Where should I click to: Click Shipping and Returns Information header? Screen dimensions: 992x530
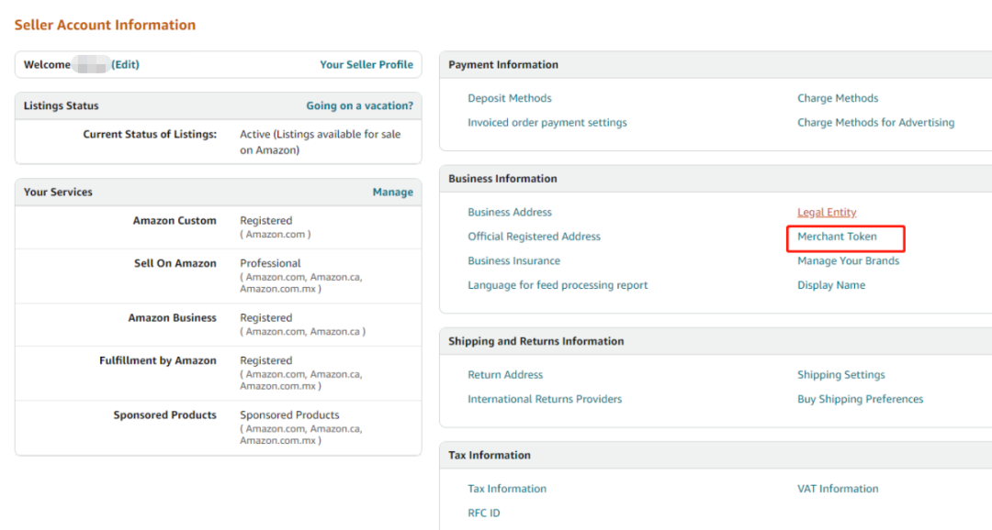coord(535,341)
